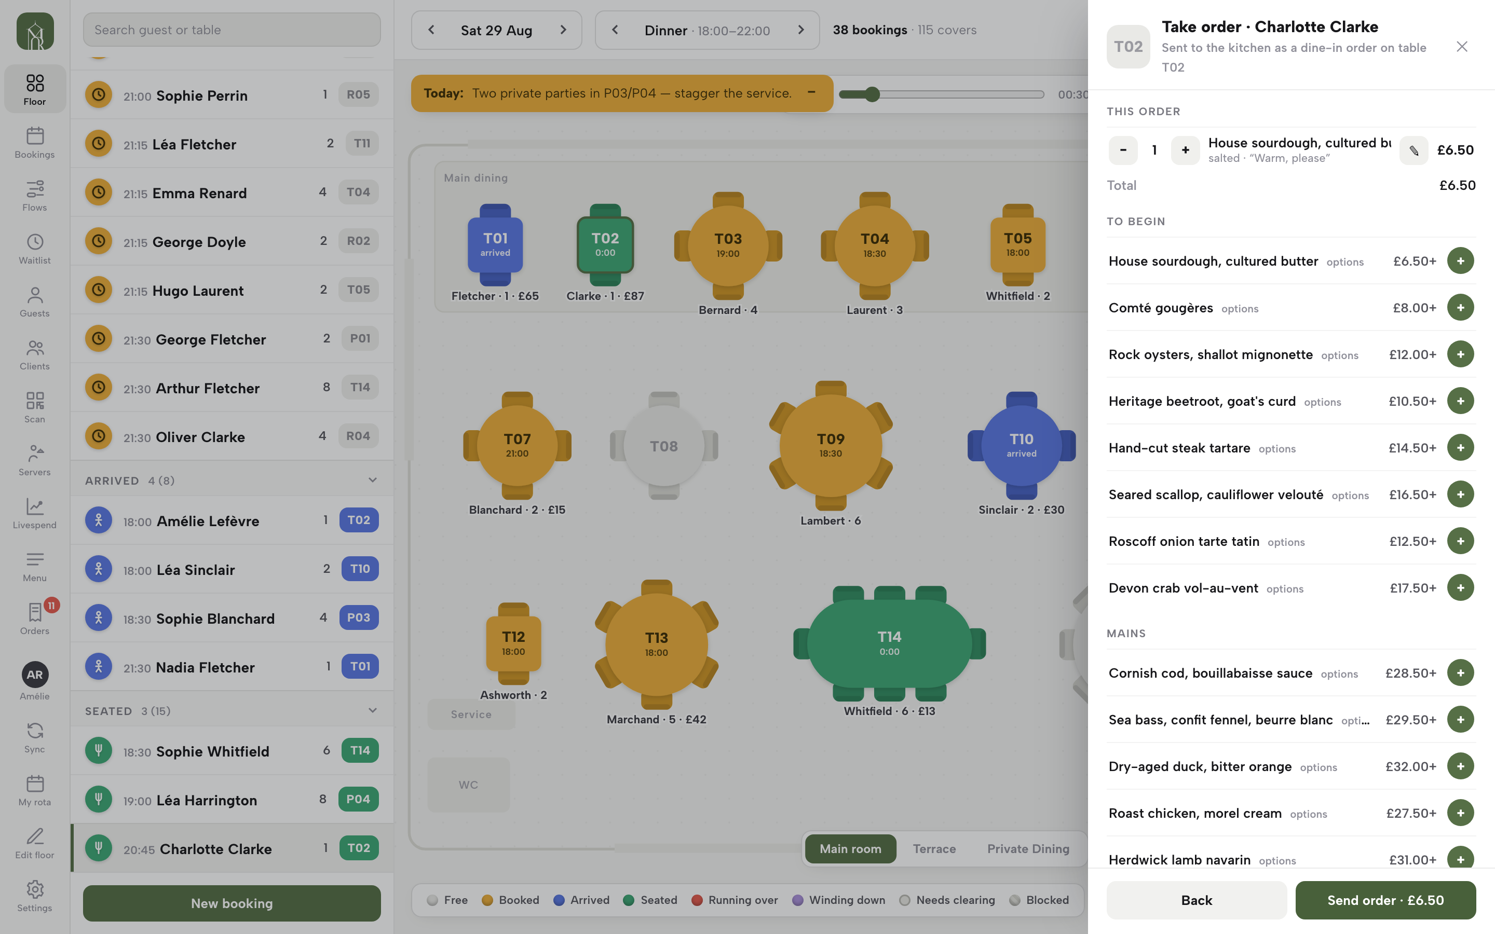Image resolution: width=1495 pixels, height=934 pixels.
Task: Open the Livespend chart icon
Action: 35,506
